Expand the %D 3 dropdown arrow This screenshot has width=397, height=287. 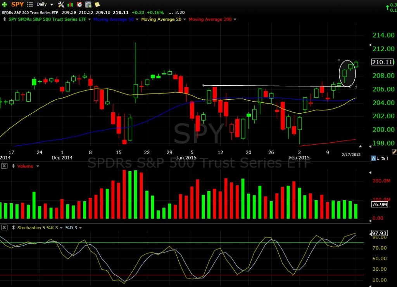coord(81,228)
